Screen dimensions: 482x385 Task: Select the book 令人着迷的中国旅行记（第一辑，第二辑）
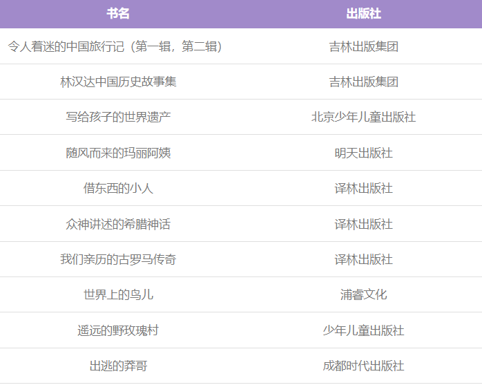[x=115, y=46]
